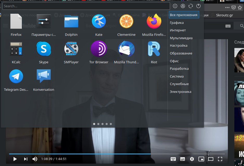Select Образование category

pyautogui.click(x=181, y=53)
